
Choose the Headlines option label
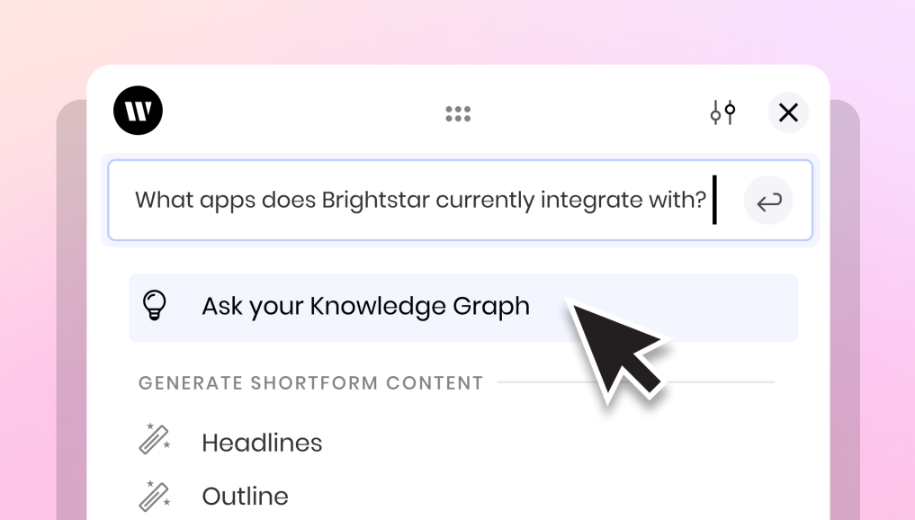pyautogui.click(x=262, y=443)
